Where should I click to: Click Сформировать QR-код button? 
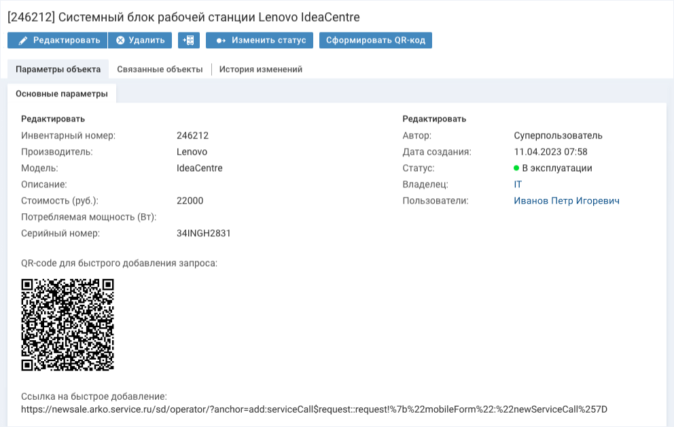[x=376, y=40]
